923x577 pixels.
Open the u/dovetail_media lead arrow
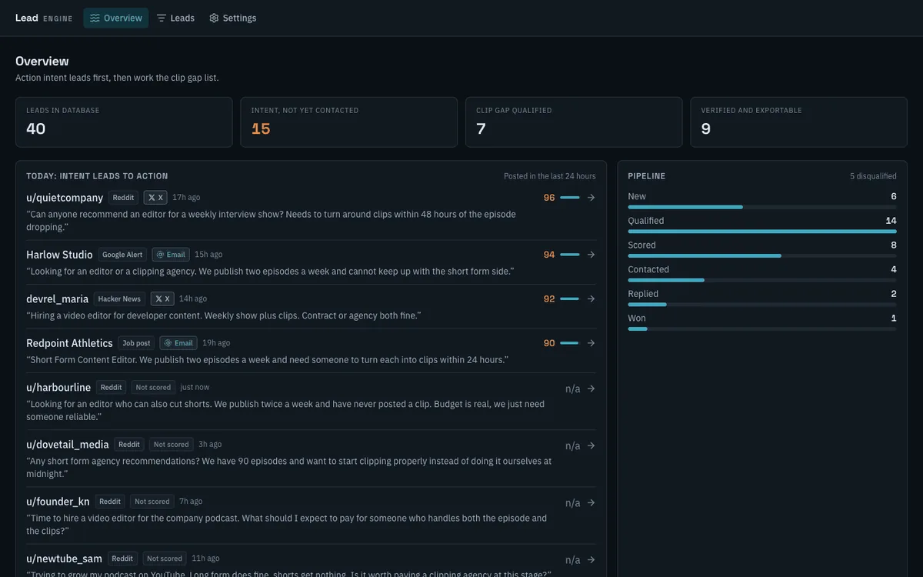click(591, 445)
